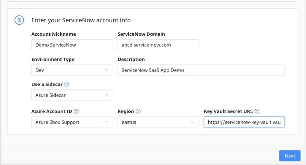Screen dimensions: 306x165
Task: Expand the Environment Type dropdown showing Dev
Action: point(72,70)
